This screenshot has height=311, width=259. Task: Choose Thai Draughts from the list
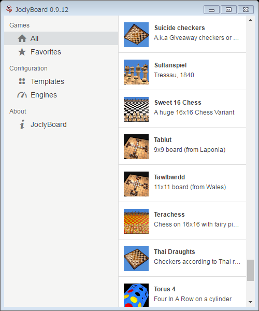pyautogui.click(x=182, y=258)
